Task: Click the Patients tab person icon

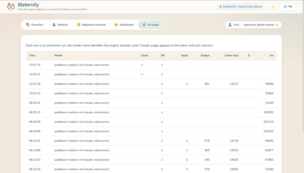Action: [54, 24]
